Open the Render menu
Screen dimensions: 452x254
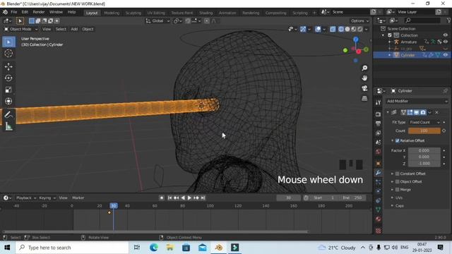point(39,12)
